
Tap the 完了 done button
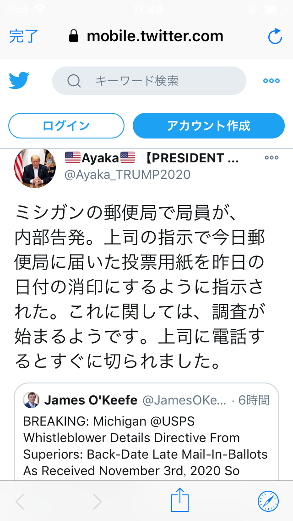24,36
